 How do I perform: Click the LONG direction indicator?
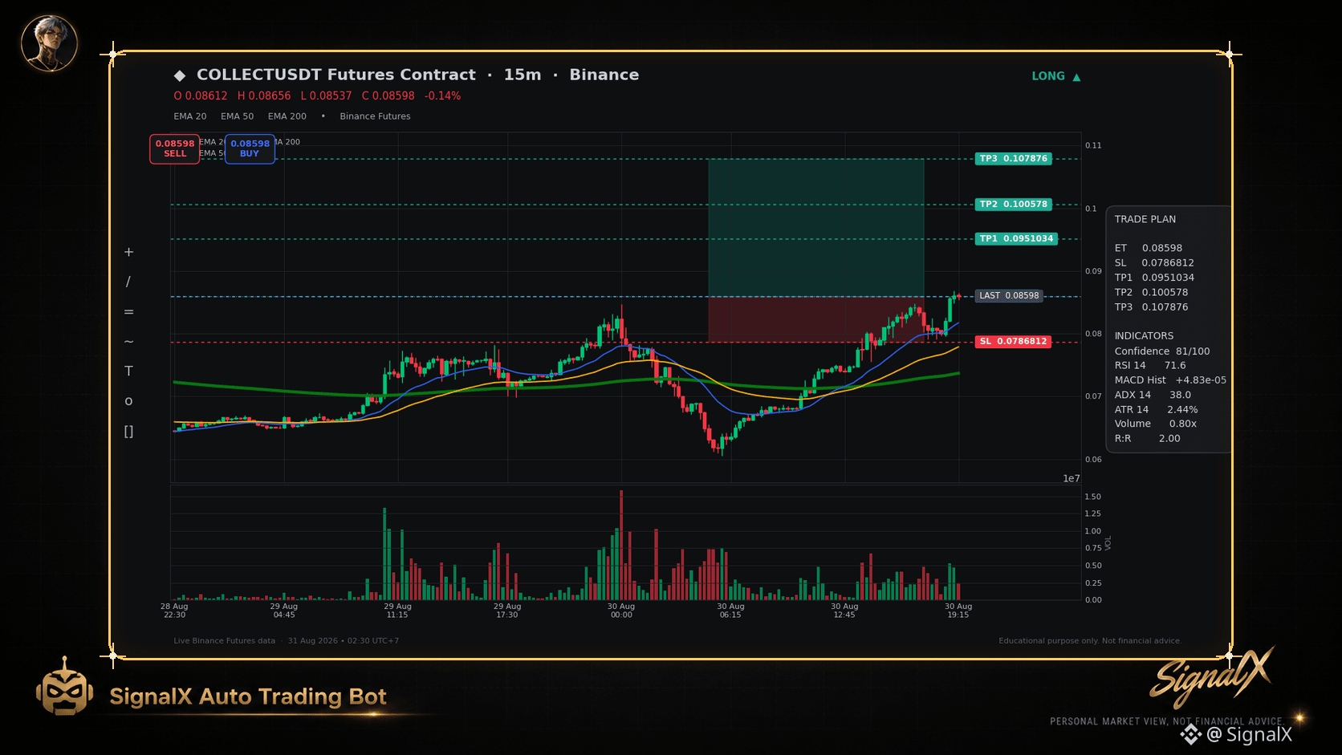click(1056, 76)
